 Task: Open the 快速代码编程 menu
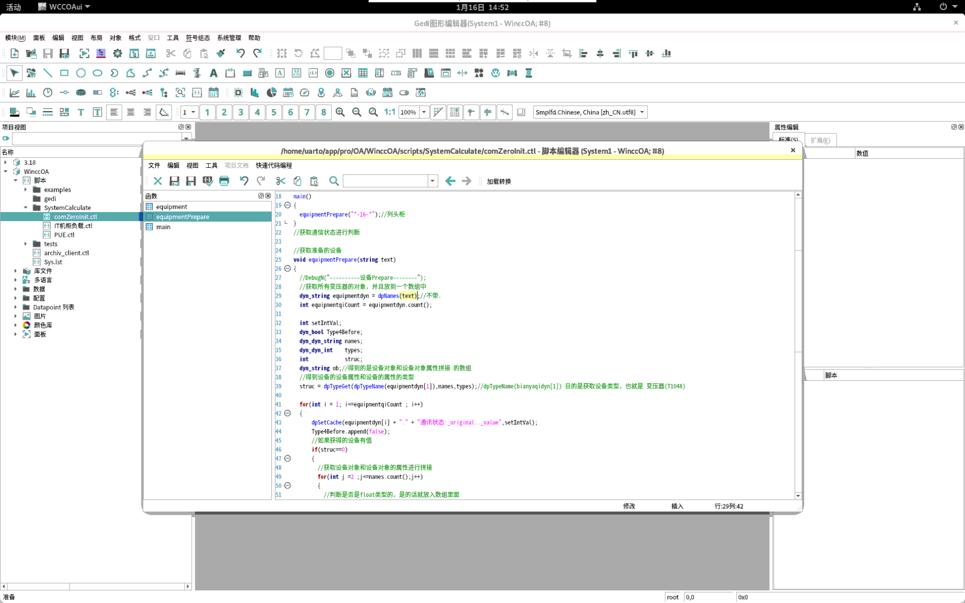(274, 165)
